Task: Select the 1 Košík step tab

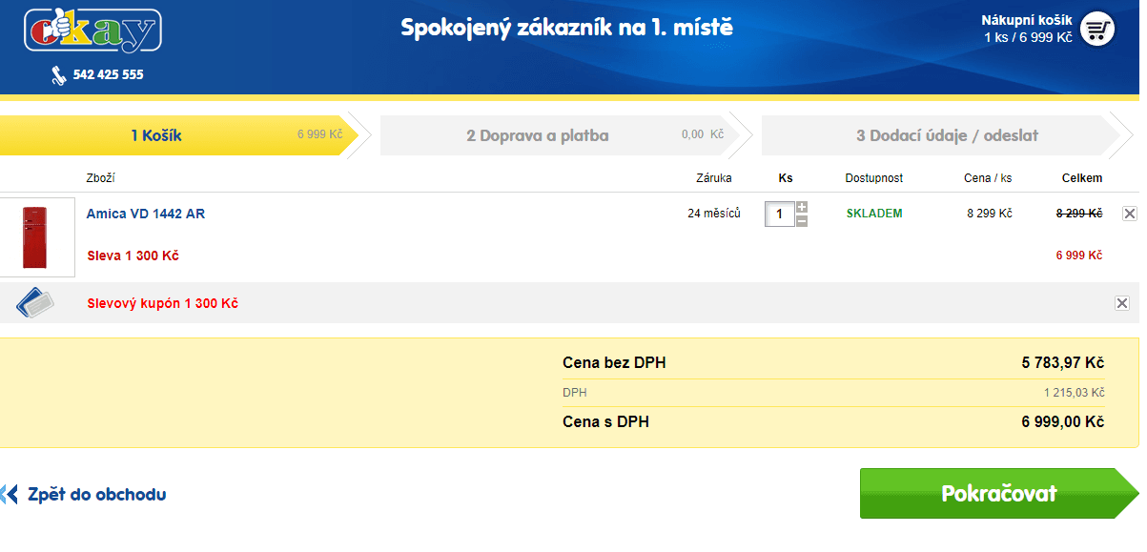Action: [x=179, y=135]
